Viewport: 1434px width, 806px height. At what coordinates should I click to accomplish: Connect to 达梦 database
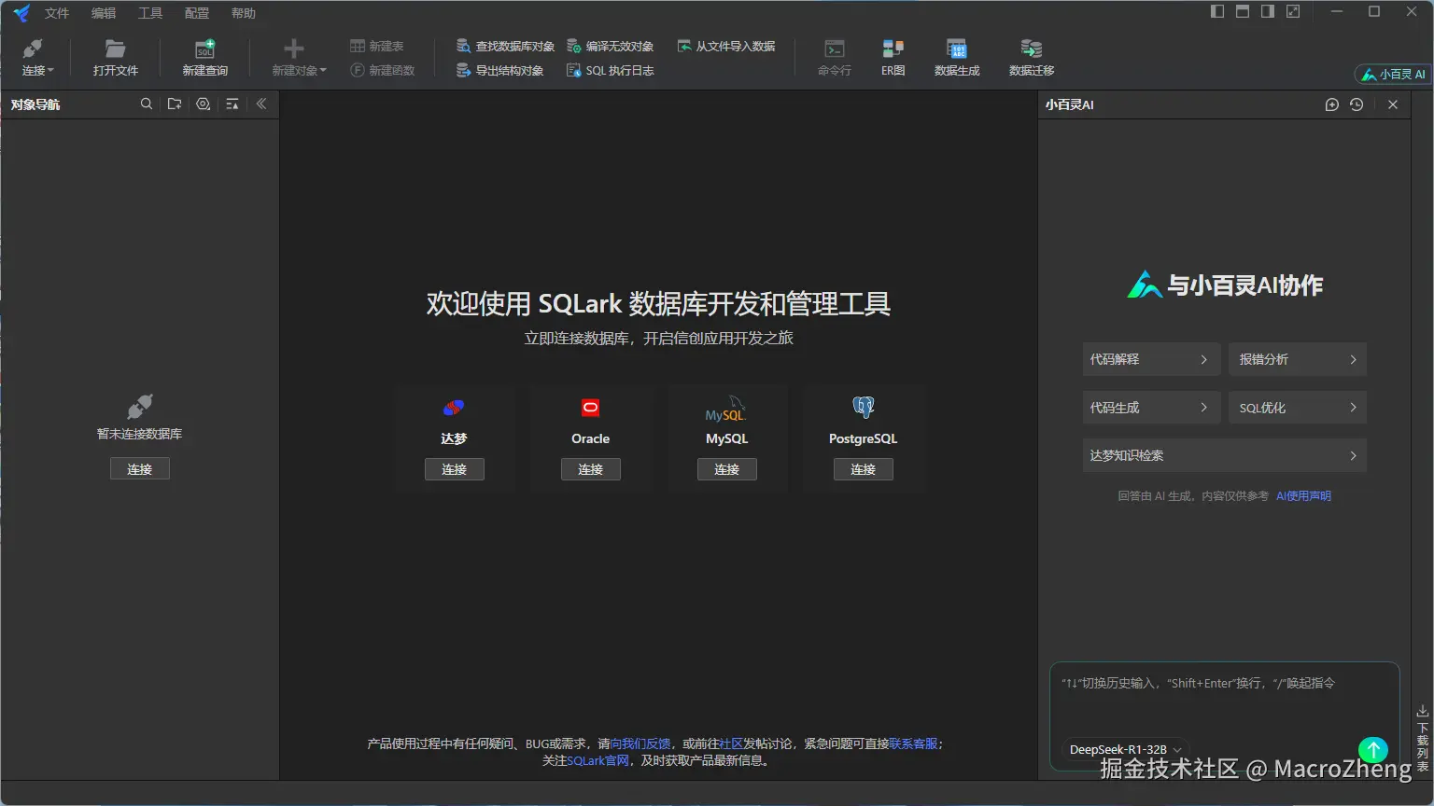455,469
